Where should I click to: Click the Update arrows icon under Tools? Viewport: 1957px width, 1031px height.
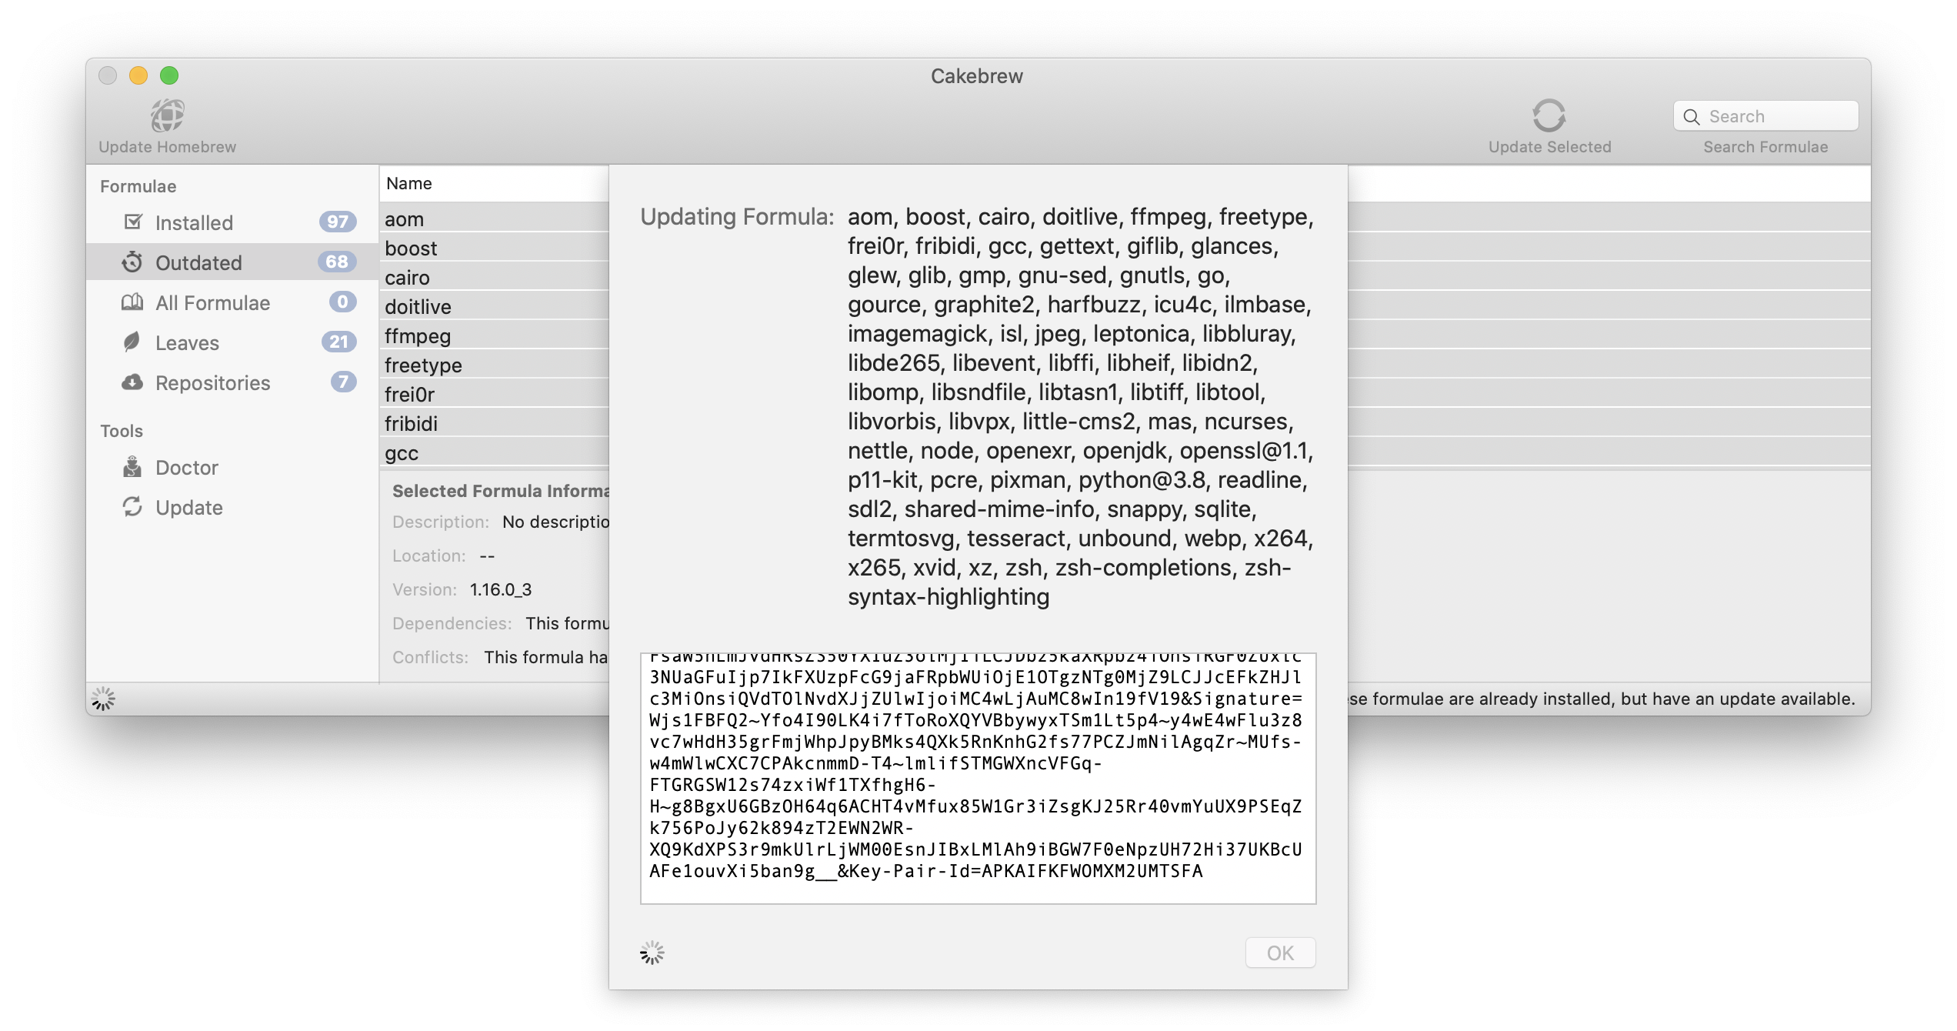[132, 506]
